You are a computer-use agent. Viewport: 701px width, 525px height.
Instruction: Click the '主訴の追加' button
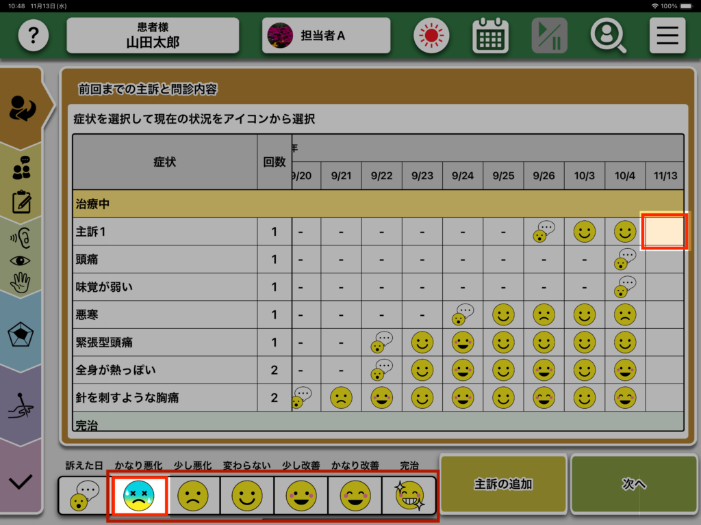pyautogui.click(x=503, y=484)
